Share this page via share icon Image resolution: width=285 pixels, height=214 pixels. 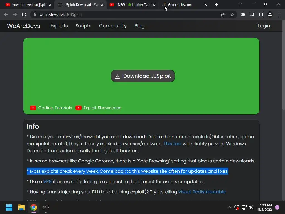pyautogui.click(x=223, y=14)
